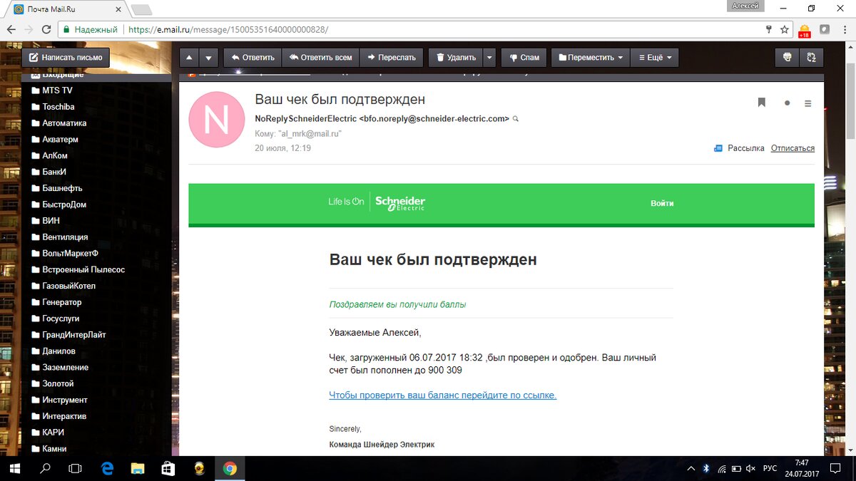The image size is (856, 481).
Task: Flag the message with bookmark icon
Action: click(x=762, y=103)
